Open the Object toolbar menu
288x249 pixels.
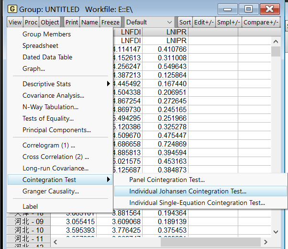click(50, 22)
